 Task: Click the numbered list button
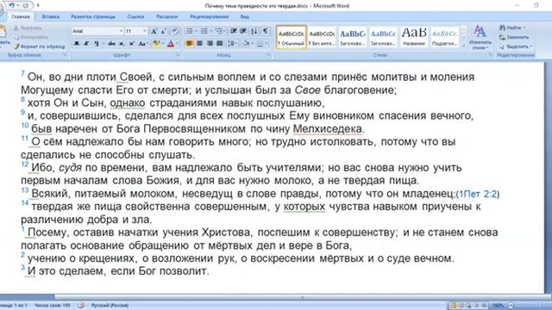click(x=204, y=31)
